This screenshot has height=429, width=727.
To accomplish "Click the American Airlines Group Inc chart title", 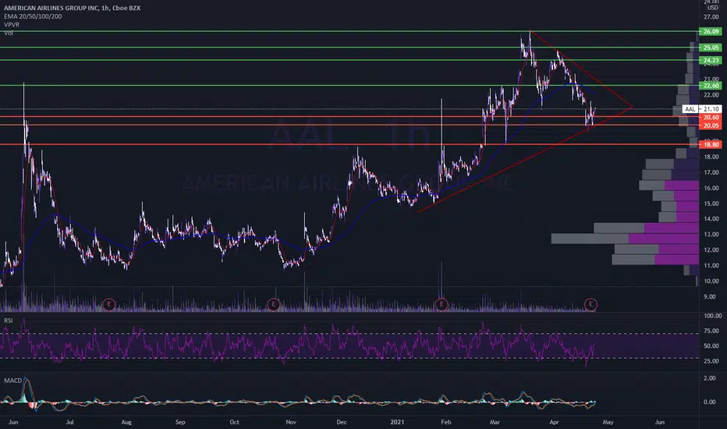I will coord(72,8).
